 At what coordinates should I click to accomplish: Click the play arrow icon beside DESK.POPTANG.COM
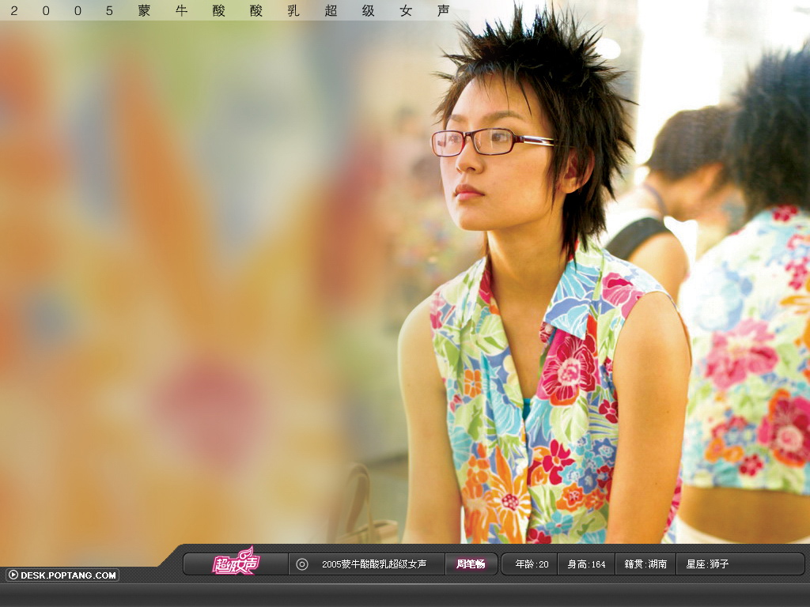tap(13, 575)
